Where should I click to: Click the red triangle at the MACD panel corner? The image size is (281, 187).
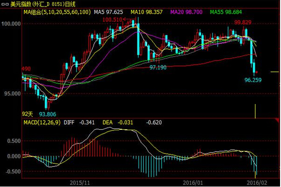278,120
